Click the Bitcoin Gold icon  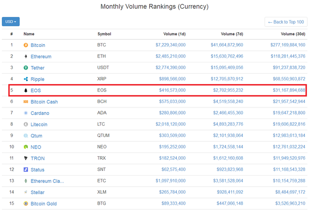click(x=26, y=204)
